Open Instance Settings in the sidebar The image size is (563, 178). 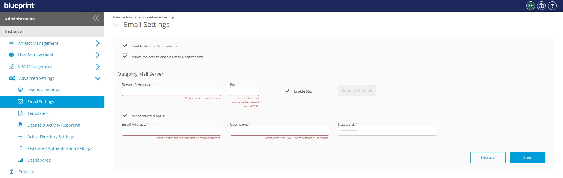[43, 90]
